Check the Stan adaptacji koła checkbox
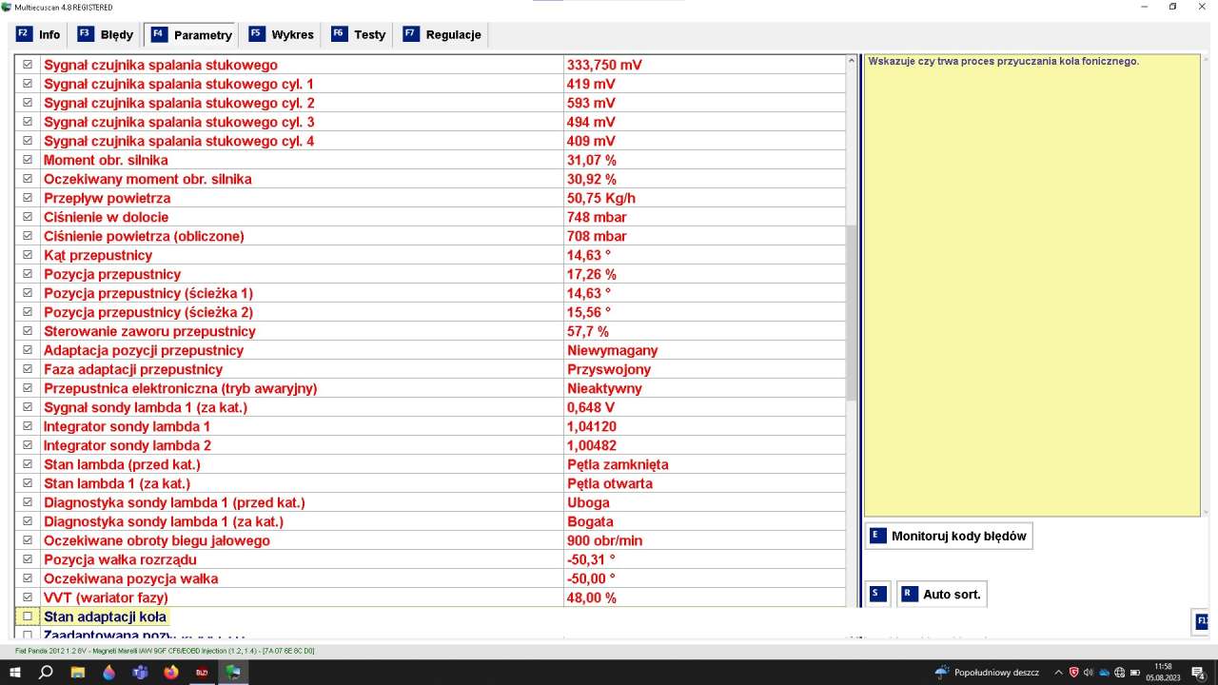 (x=28, y=616)
